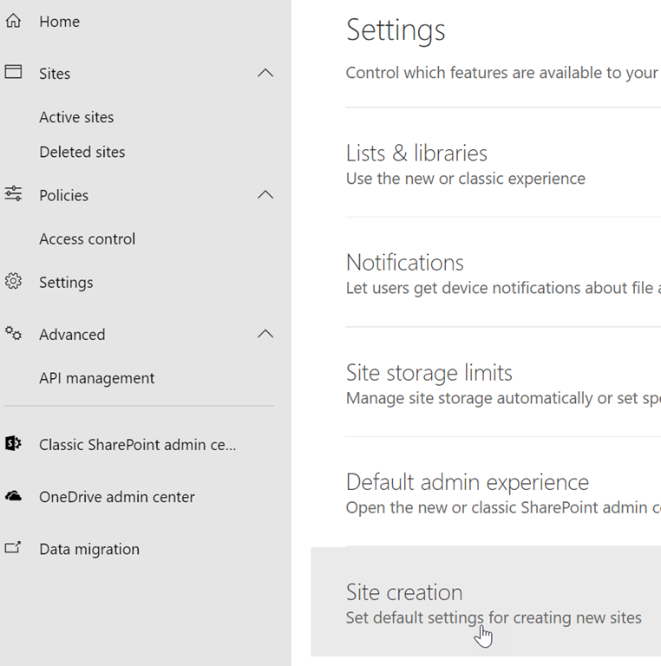This screenshot has height=666, width=661.
Task: Go to Deleted sites page
Action: click(82, 152)
